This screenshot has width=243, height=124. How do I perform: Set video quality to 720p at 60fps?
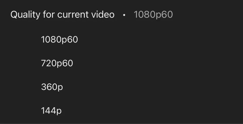click(x=57, y=63)
